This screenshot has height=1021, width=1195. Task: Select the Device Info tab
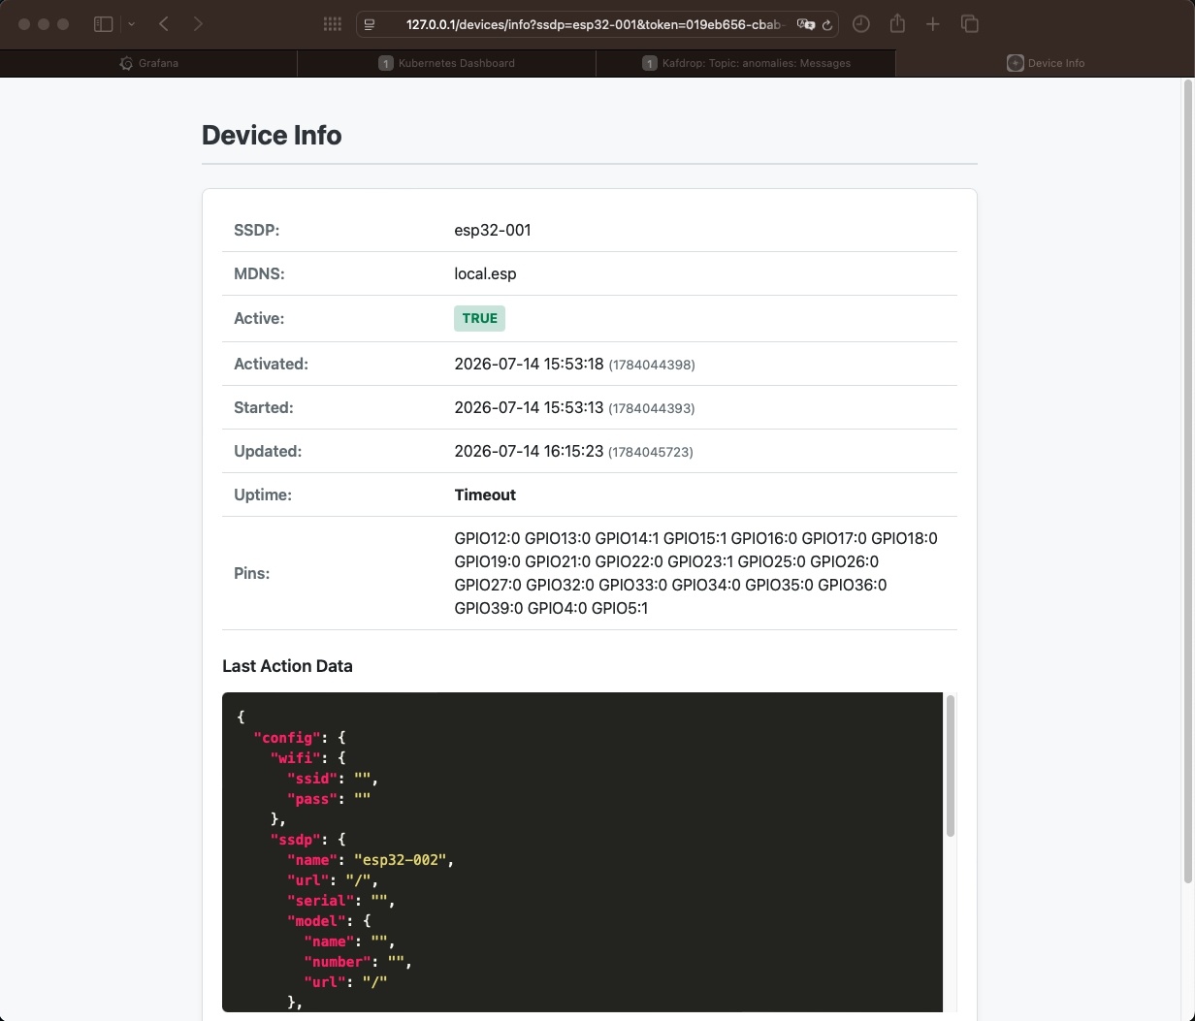[1045, 63]
